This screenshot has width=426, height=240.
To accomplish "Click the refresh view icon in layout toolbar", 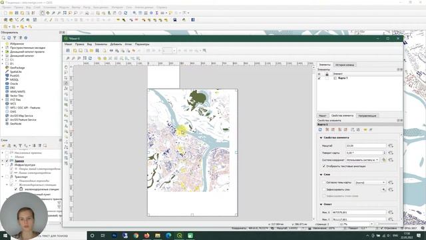I will point(91,58).
